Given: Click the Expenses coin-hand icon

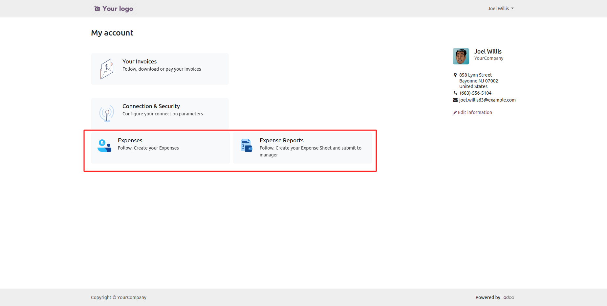Looking at the screenshot, I should pyautogui.click(x=104, y=146).
